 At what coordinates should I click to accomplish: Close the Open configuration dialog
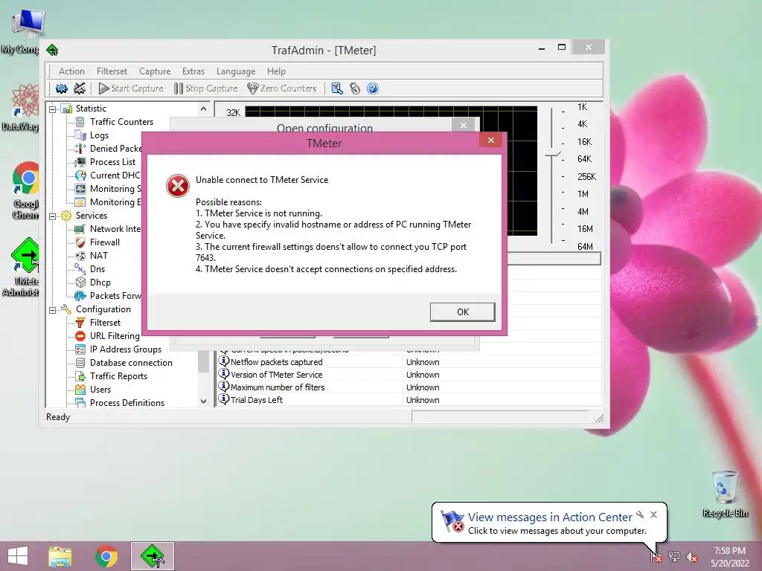pos(463,125)
